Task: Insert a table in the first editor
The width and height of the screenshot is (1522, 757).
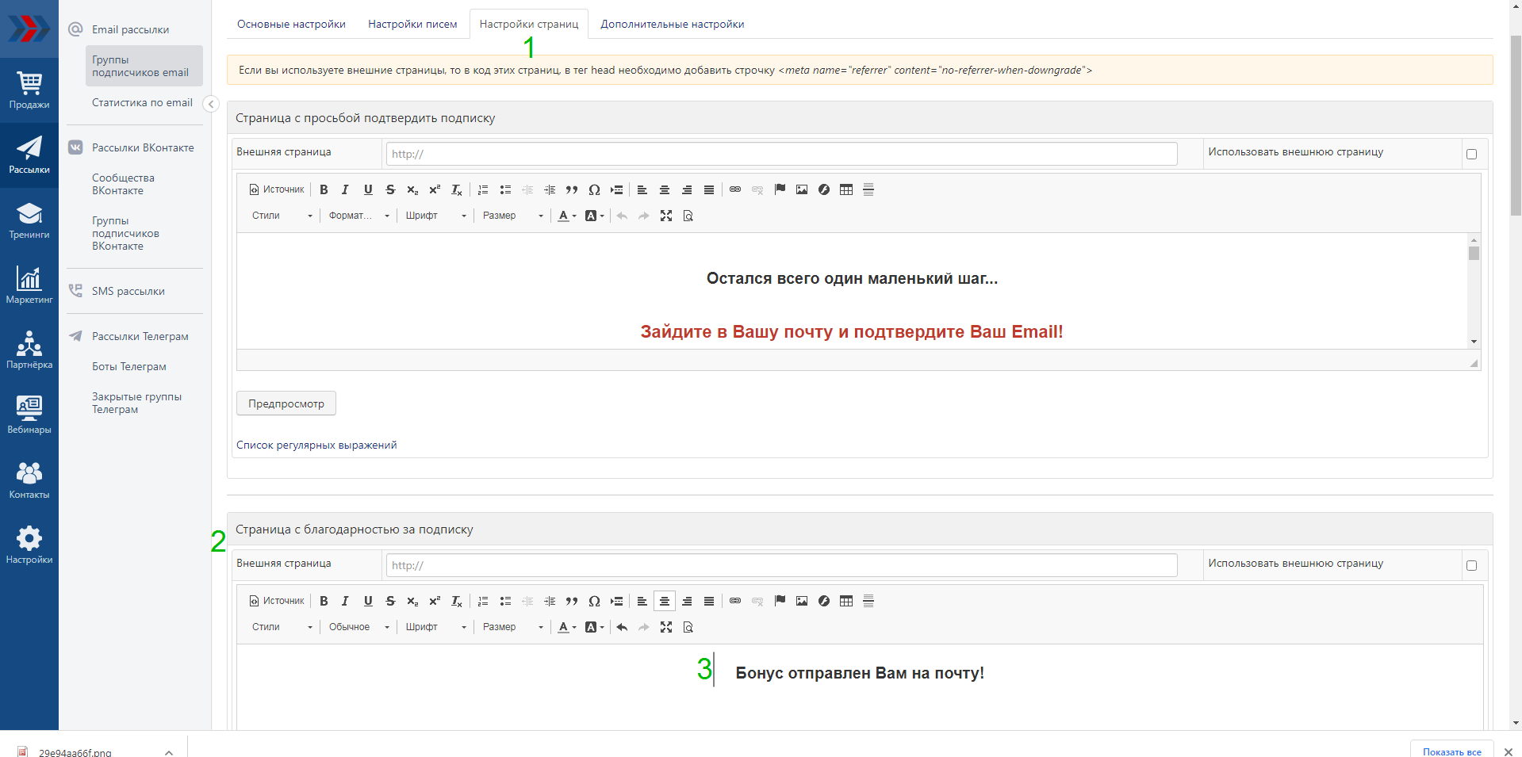Action: [846, 190]
